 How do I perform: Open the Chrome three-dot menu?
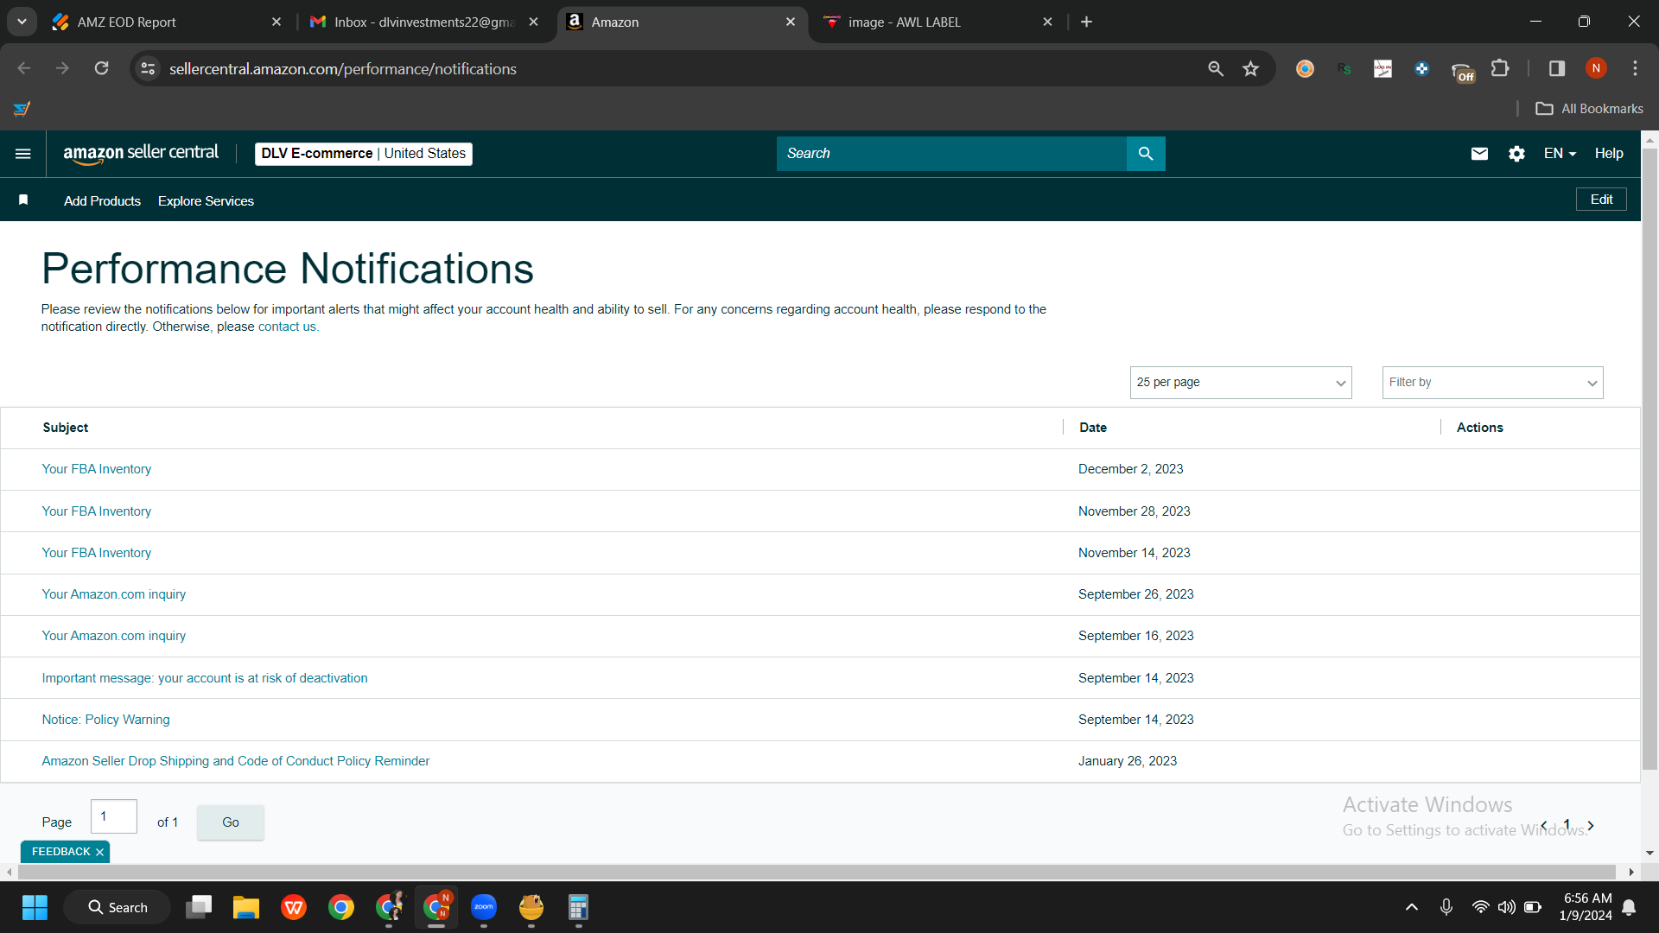click(x=1635, y=68)
